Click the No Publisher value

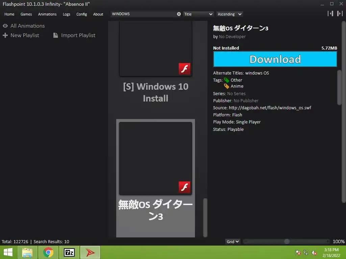246,100
